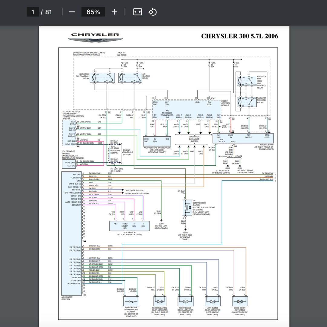The height and width of the screenshot is (327, 327).
Task: Click the Defogger System label
Action: (134, 190)
